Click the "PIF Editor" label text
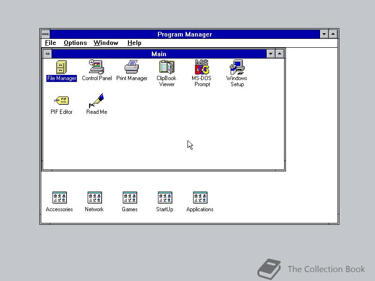The width and height of the screenshot is (375, 281). 61,112
